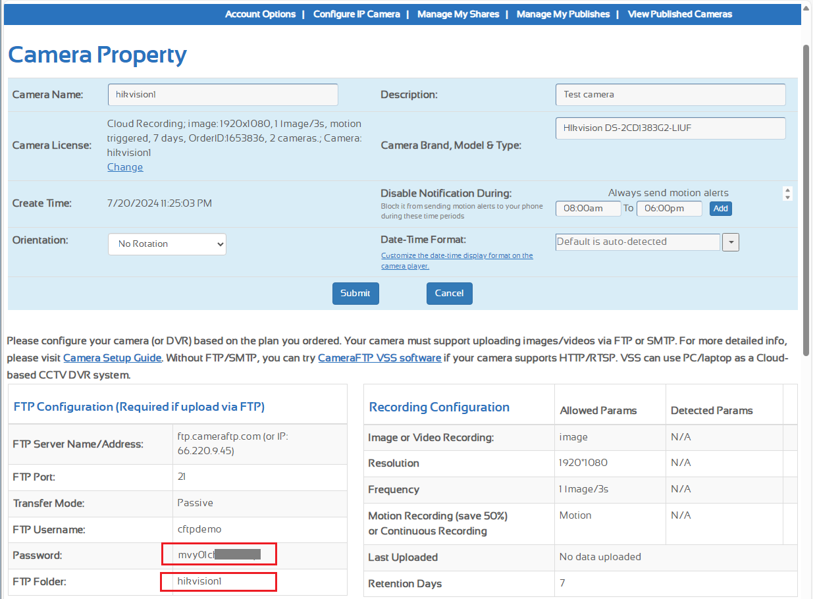Navigate to View Published Cameras

point(679,14)
